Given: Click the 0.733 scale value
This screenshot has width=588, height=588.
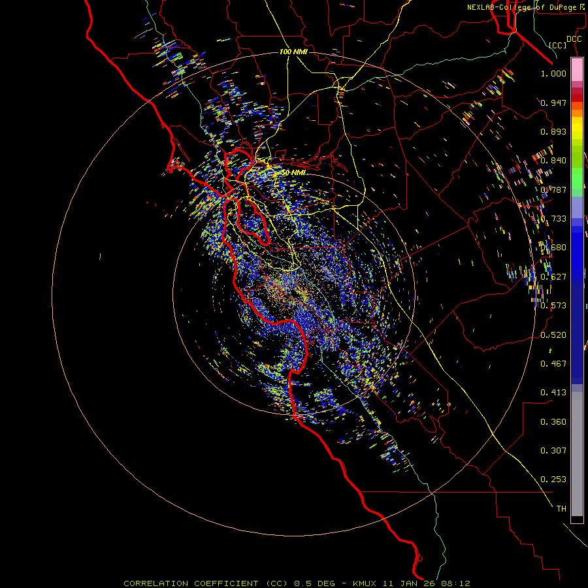Looking at the screenshot, I should [x=553, y=219].
